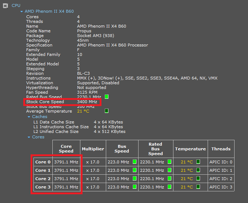Screen dimensions: 248x203
Task: Select the Average Temperature 21 °C value
Action: point(83,111)
